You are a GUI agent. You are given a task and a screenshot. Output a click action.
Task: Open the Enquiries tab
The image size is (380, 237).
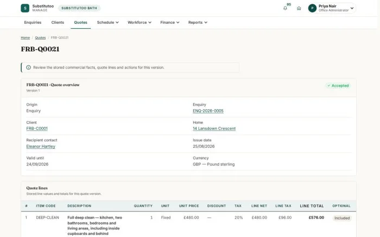coord(33,23)
